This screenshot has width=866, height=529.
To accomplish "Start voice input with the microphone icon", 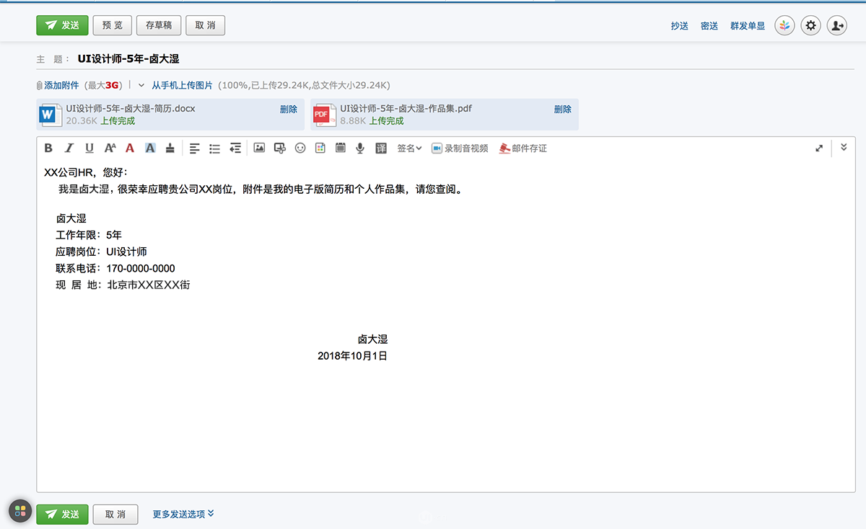I will tap(359, 148).
